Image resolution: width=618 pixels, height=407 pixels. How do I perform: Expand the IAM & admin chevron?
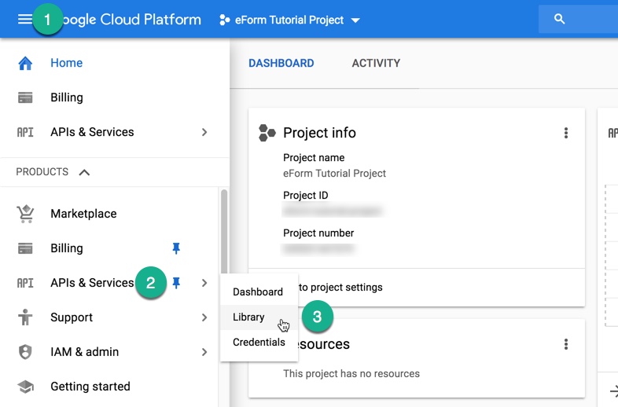point(204,352)
